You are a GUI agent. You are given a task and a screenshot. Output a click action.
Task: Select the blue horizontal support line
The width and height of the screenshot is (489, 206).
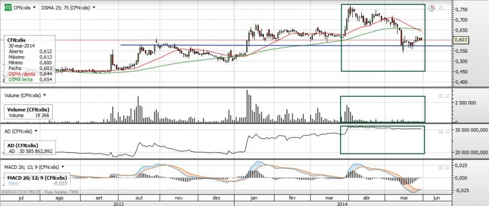coord(286,46)
